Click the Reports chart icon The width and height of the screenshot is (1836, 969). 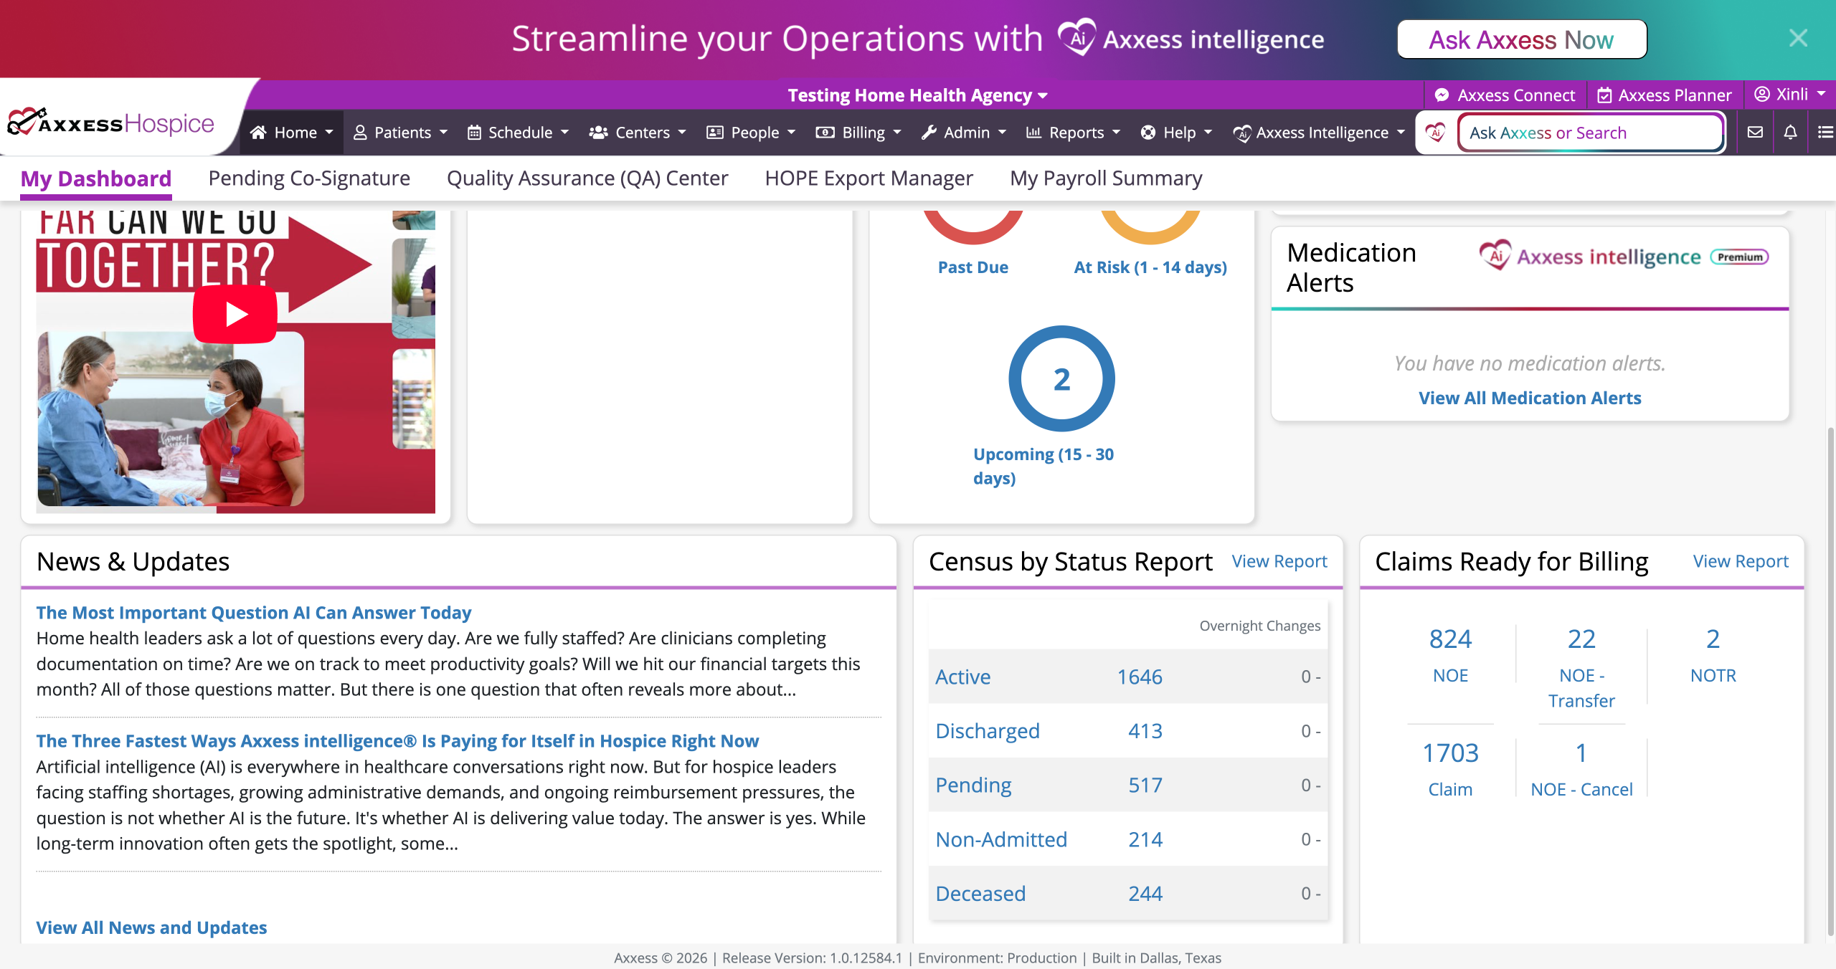(x=1033, y=133)
